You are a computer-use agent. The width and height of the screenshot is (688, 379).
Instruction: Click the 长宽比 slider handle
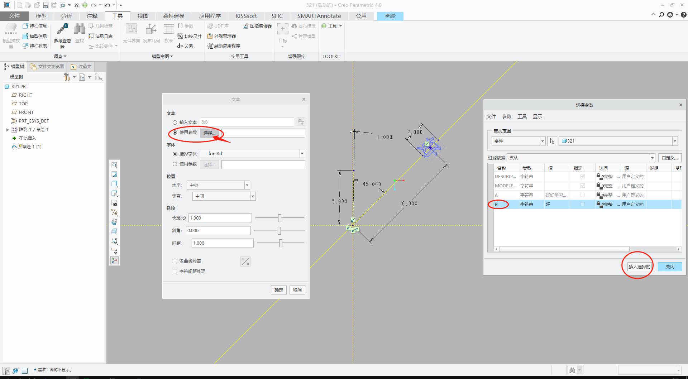[279, 218]
